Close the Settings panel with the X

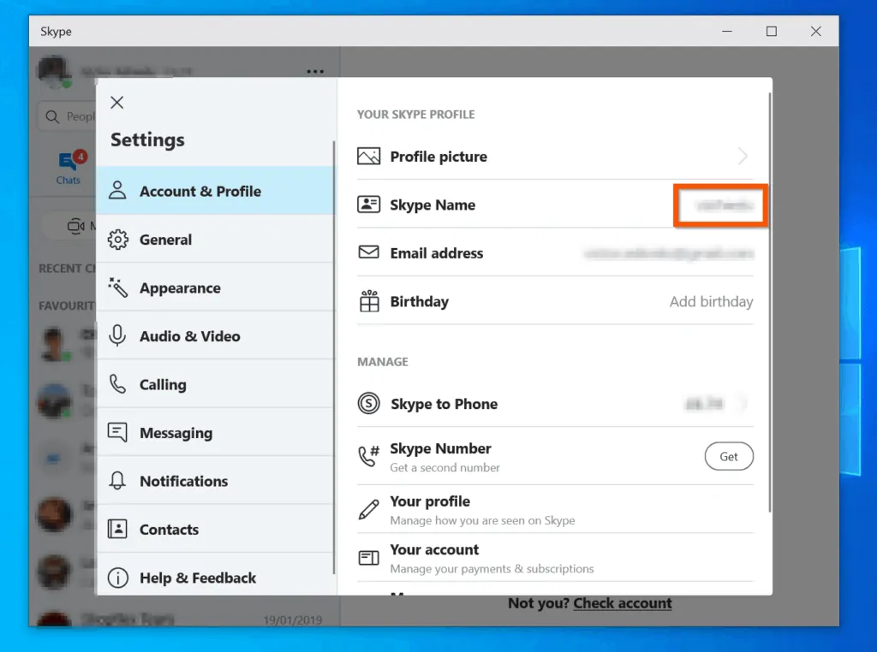point(116,102)
